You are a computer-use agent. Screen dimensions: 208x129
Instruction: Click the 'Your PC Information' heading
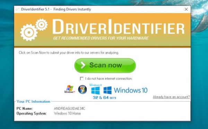coord(33,101)
